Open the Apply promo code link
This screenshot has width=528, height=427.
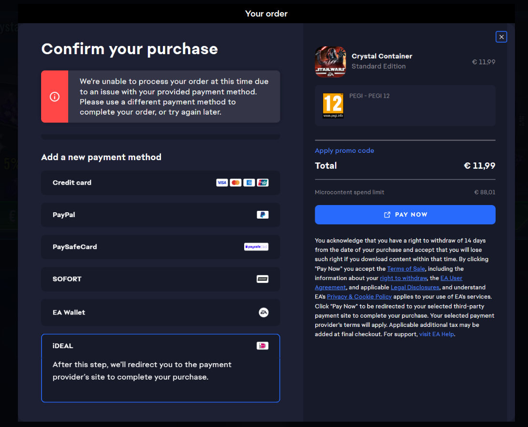pyautogui.click(x=344, y=150)
